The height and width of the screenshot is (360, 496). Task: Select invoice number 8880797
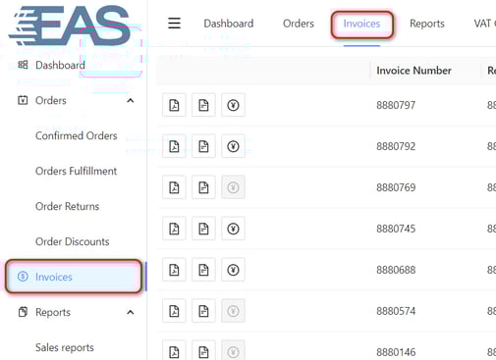[x=396, y=105]
